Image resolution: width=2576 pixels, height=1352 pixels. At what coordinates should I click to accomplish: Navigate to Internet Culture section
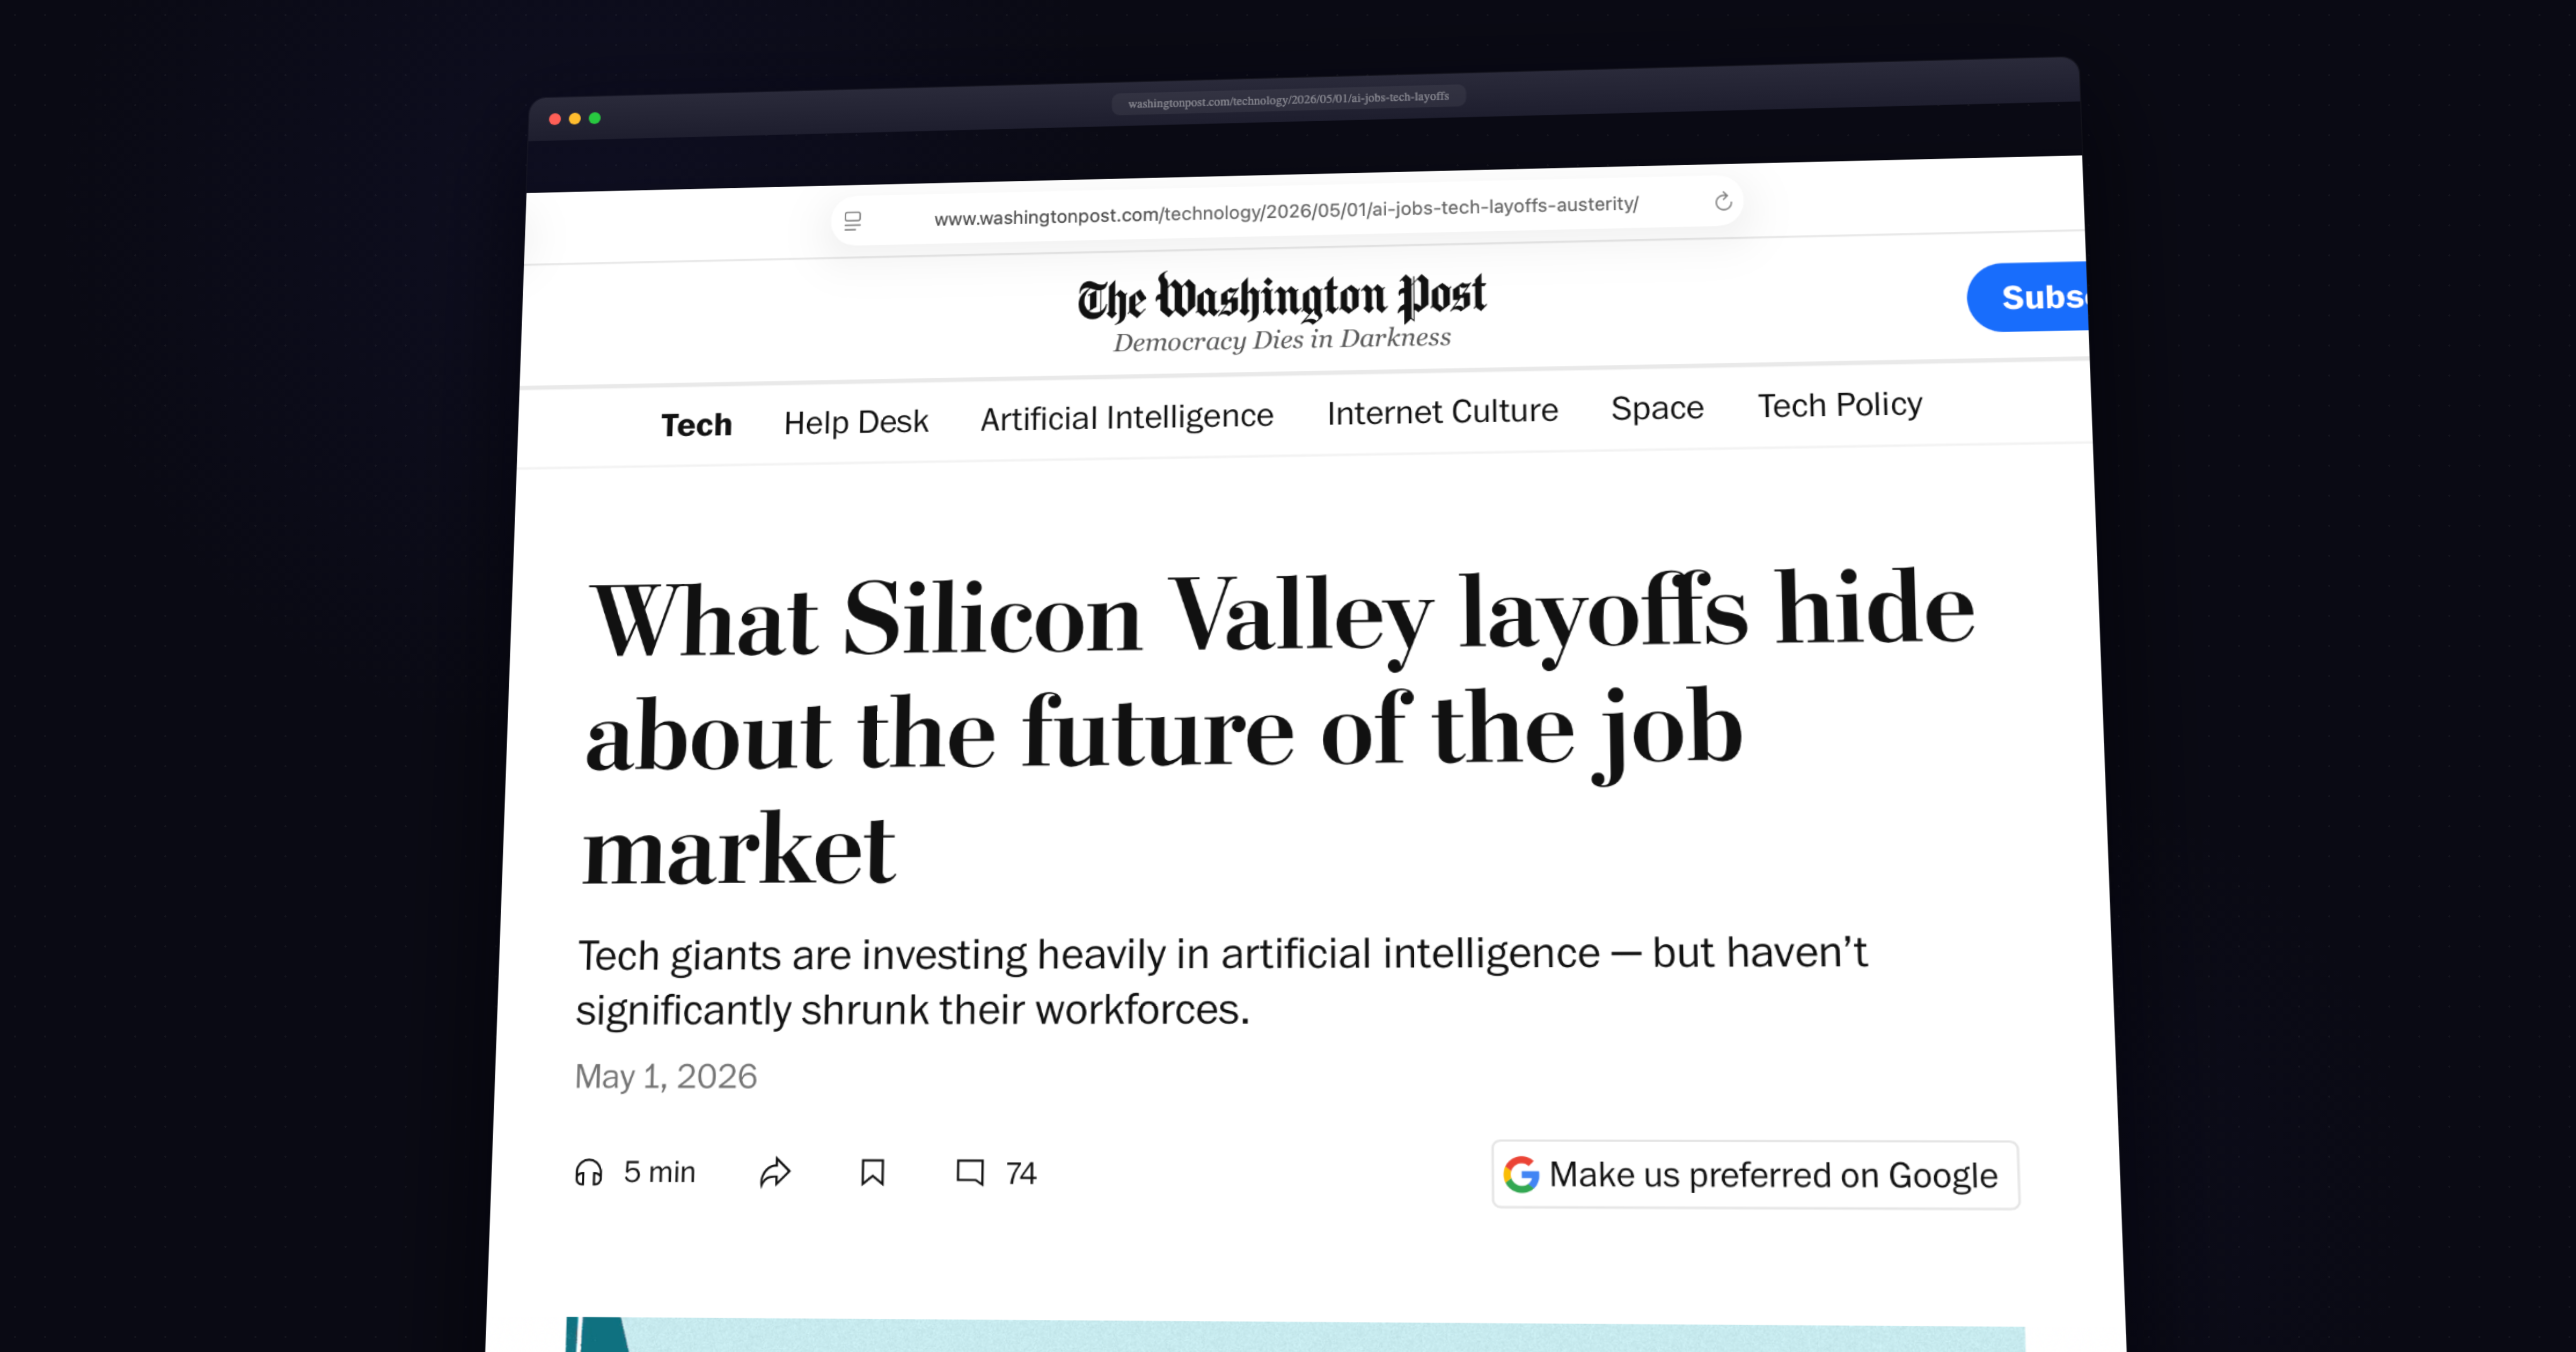tap(1442, 411)
